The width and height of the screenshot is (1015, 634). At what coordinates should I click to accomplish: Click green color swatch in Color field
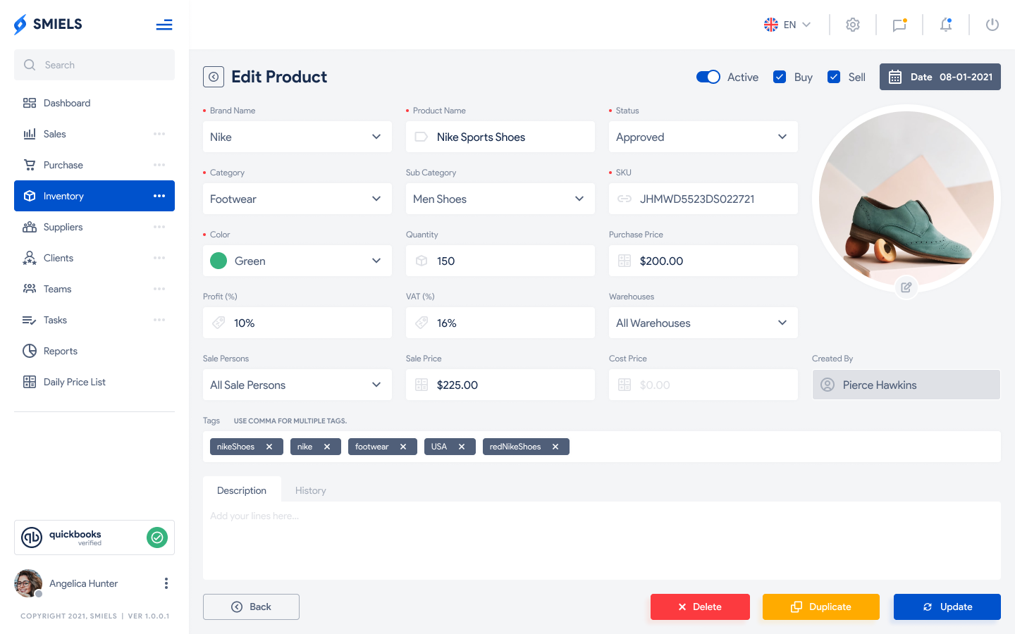coord(219,261)
